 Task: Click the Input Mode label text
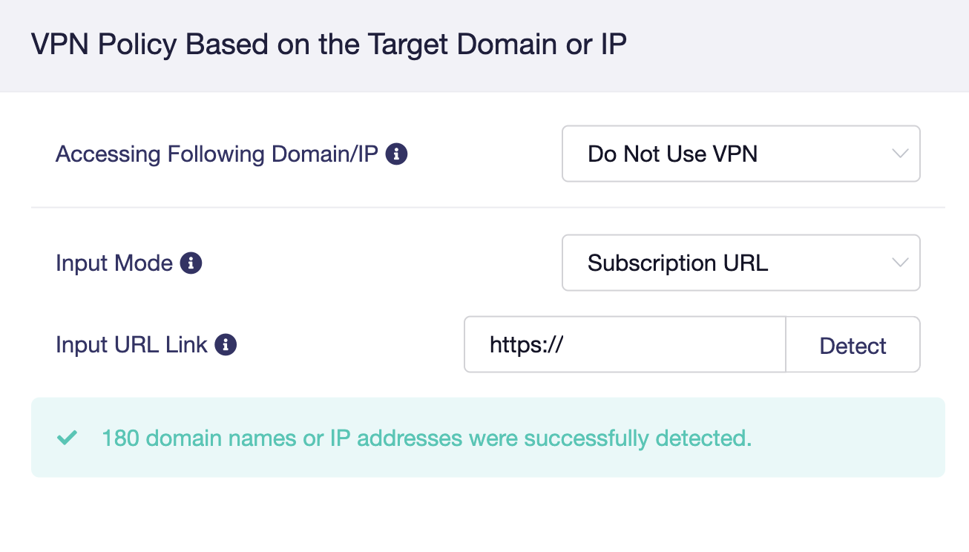click(114, 263)
